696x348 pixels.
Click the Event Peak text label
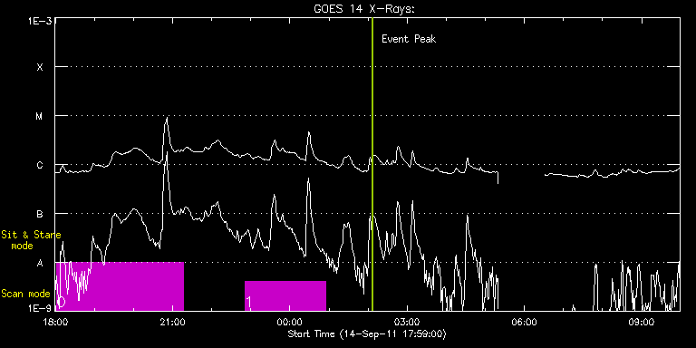[x=409, y=39]
